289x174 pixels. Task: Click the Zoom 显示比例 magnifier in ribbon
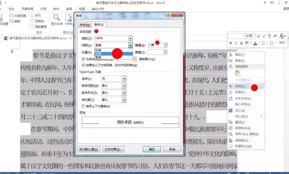pyautogui.click(x=56, y=20)
